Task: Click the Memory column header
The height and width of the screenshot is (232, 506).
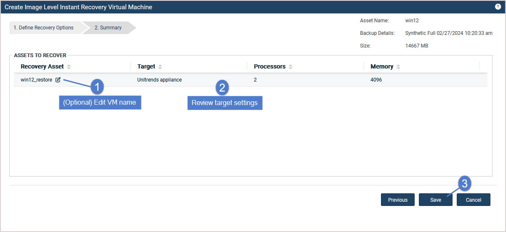Action: 382,66
